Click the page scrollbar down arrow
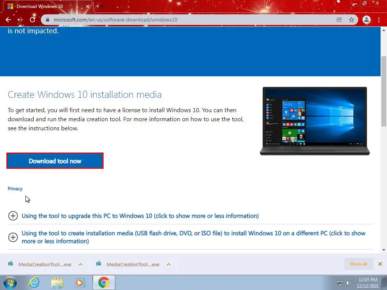Image resolution: width=387 pixels, height=290 pixels. pos(384,250)
